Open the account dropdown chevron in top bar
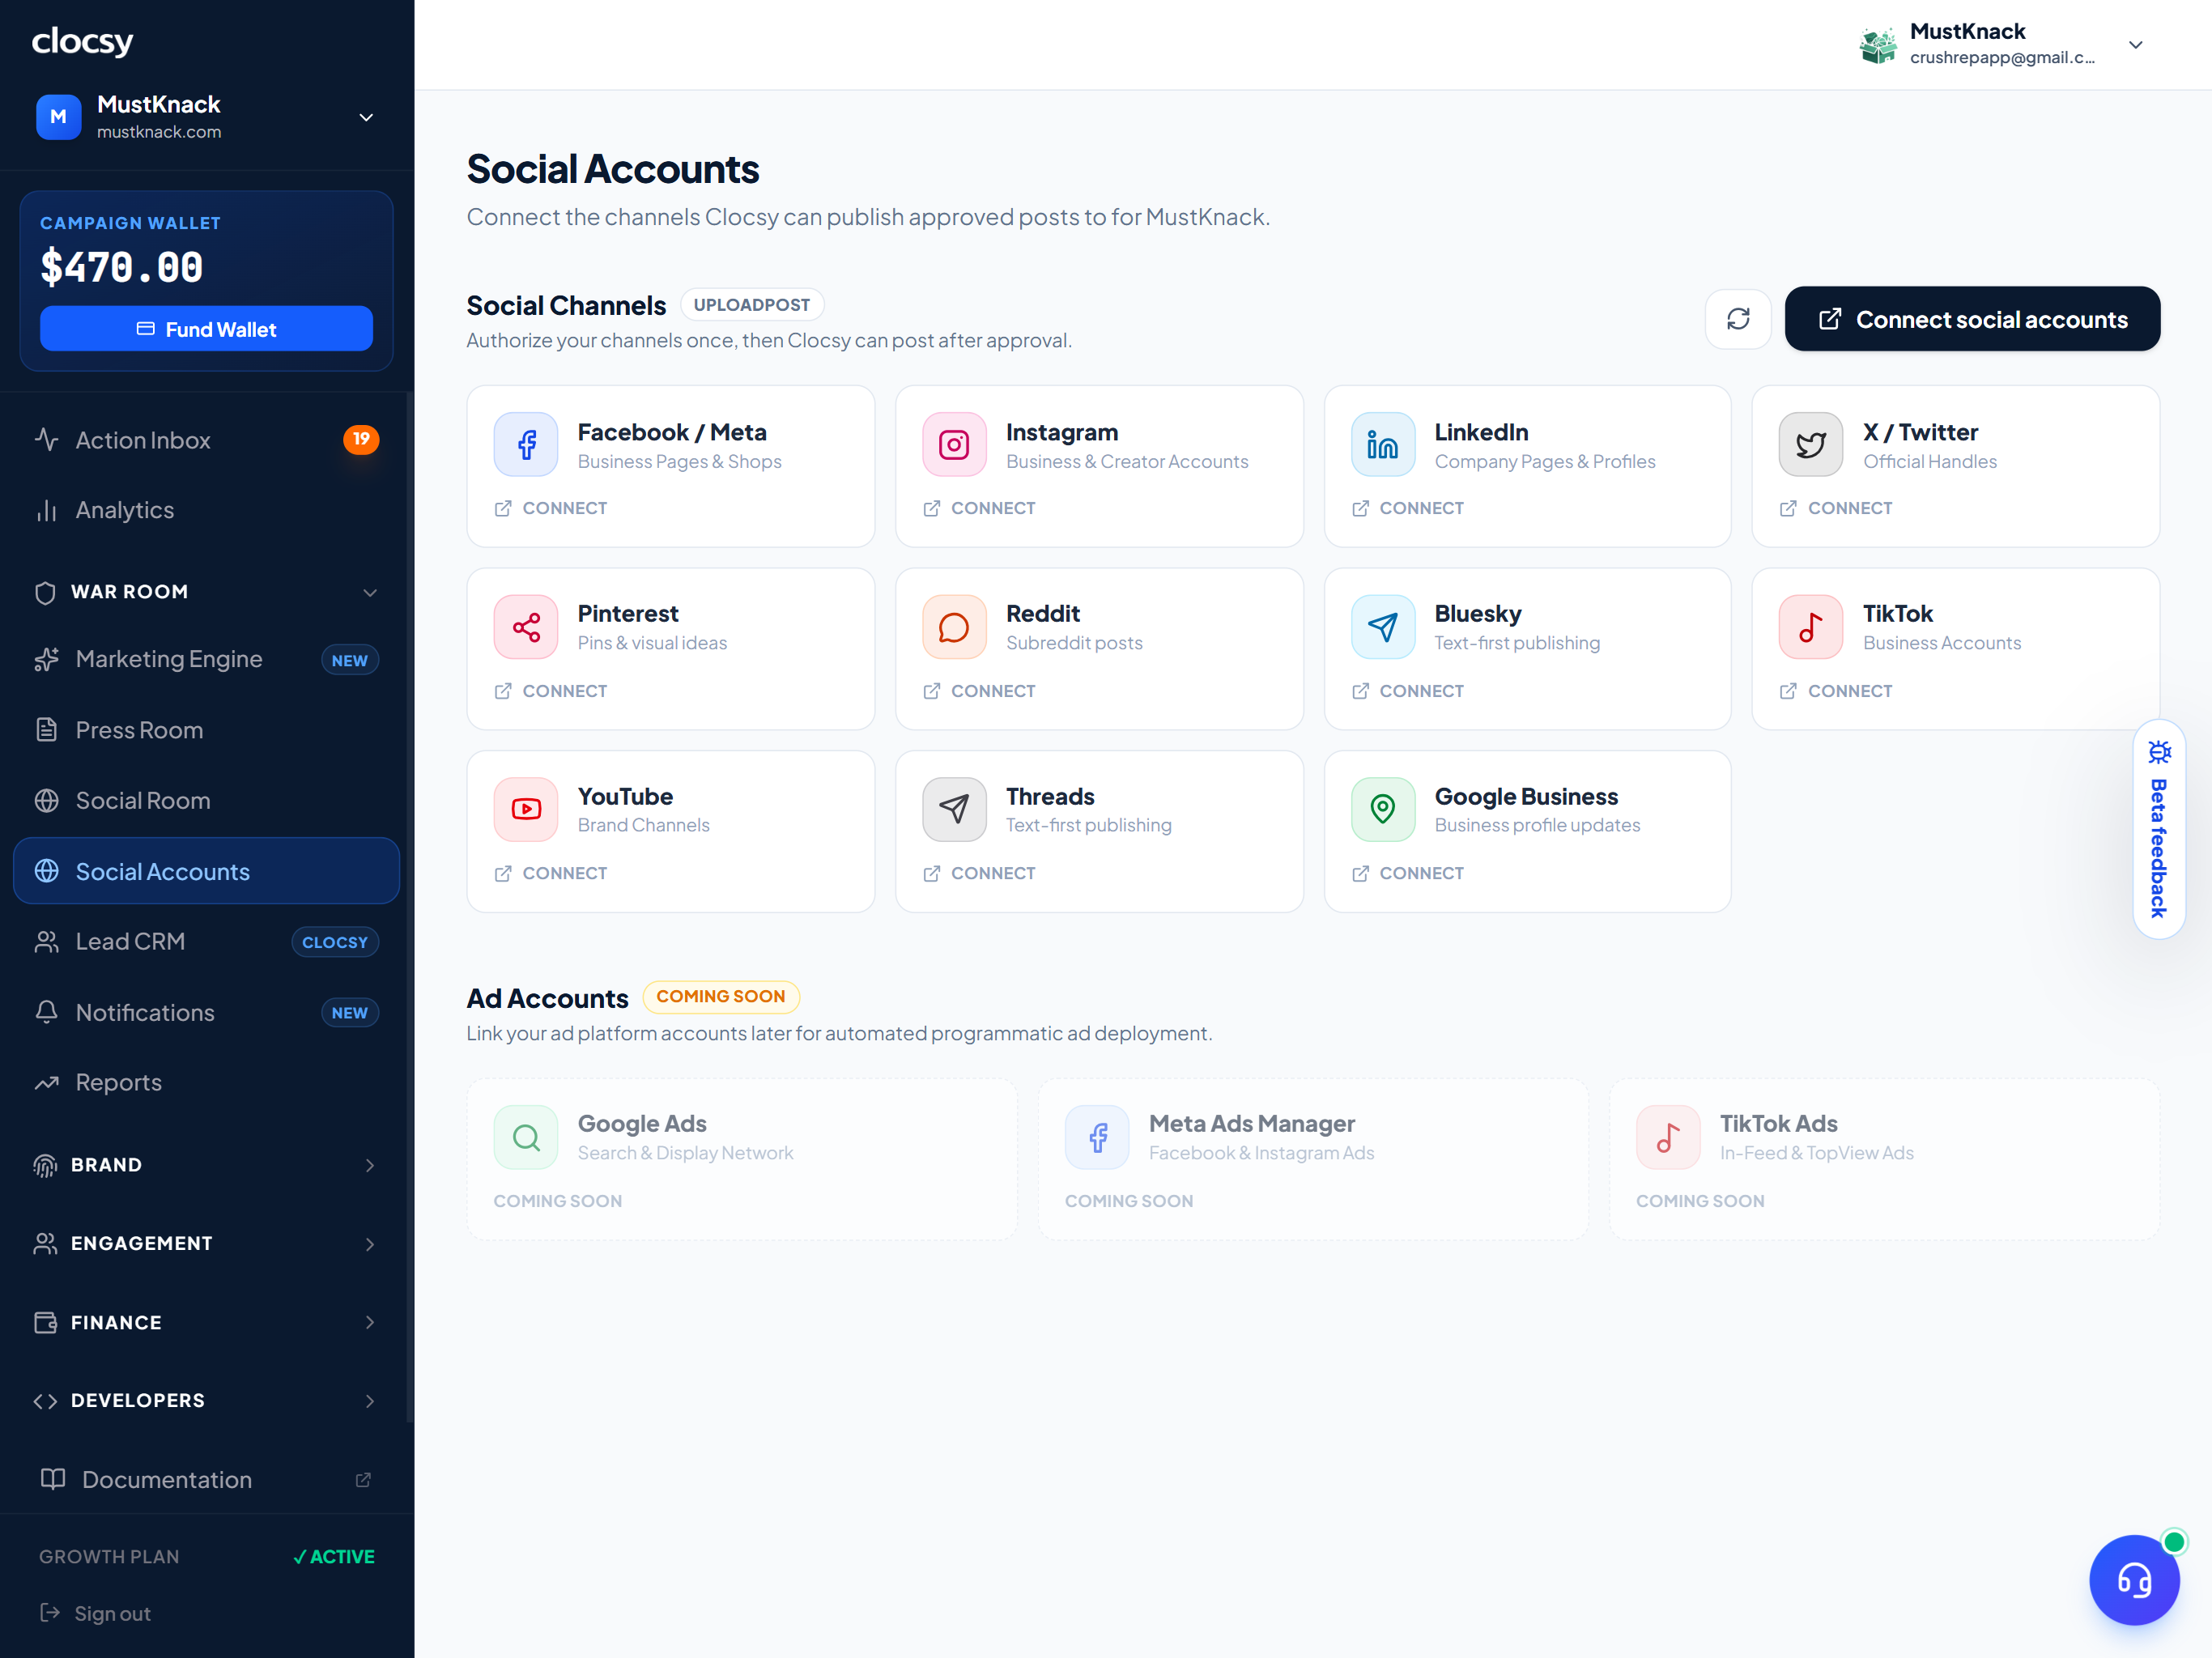 [x=2135, y=45]
